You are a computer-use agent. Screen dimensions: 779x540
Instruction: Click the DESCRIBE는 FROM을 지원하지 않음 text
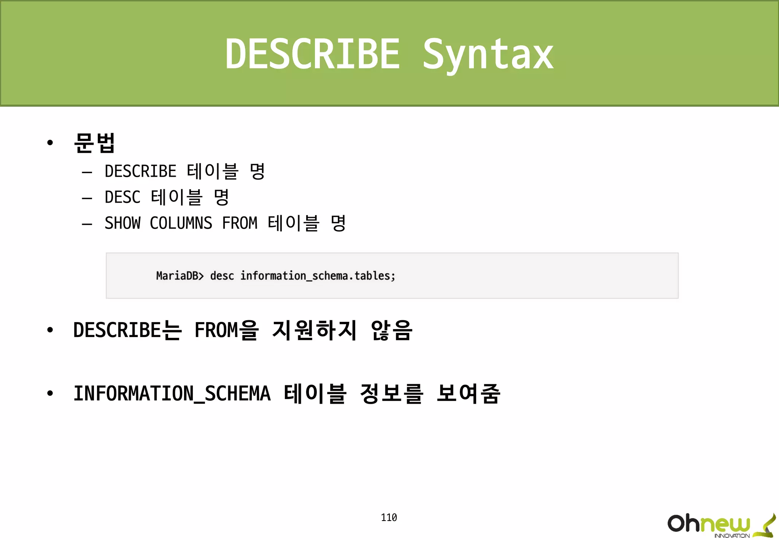click(243, 330)
